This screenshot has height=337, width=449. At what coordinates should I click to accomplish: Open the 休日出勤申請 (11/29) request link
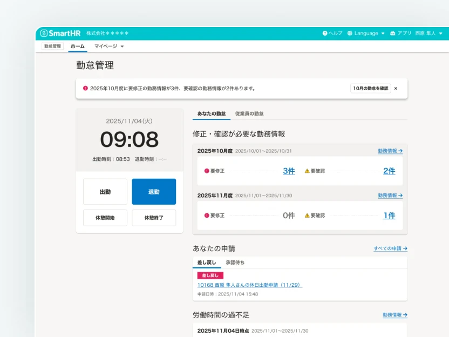[x=249, y=285]
